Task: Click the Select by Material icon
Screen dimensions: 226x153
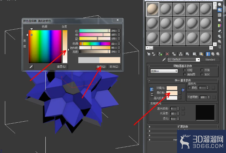Action: 219,41
